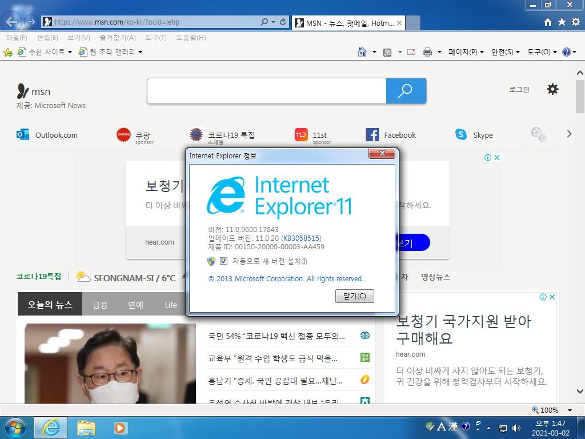Open Facebook shortcut
This screenshot has width=585, height=439.
coord(391,135)
